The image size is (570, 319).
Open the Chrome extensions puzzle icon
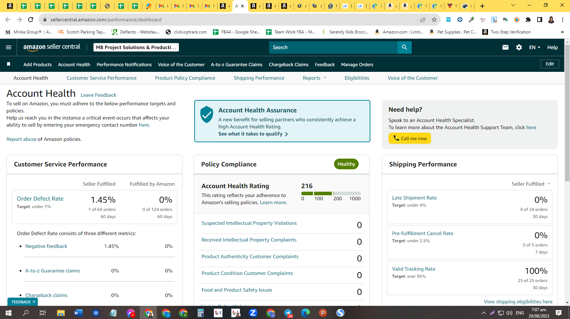[528, 20]
